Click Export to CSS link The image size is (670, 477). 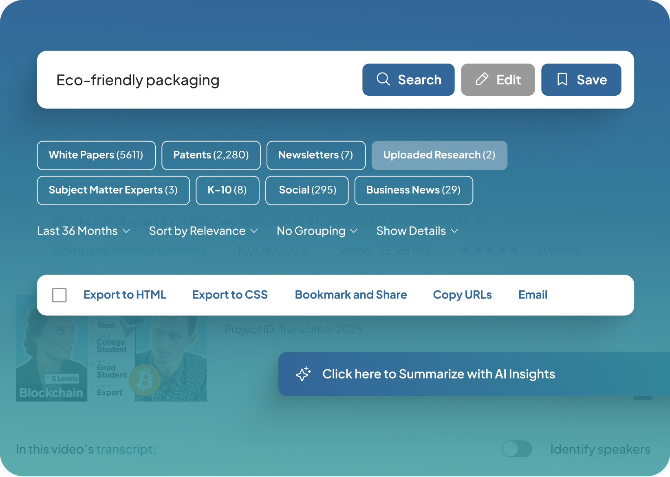[230, 295]
